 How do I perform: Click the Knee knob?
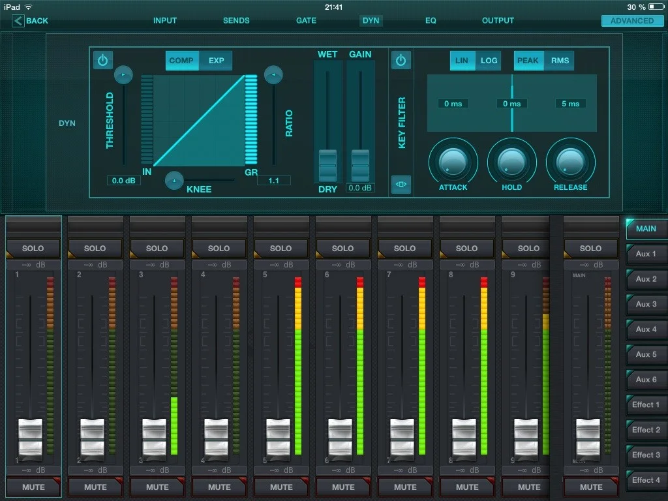click(174, 180)
